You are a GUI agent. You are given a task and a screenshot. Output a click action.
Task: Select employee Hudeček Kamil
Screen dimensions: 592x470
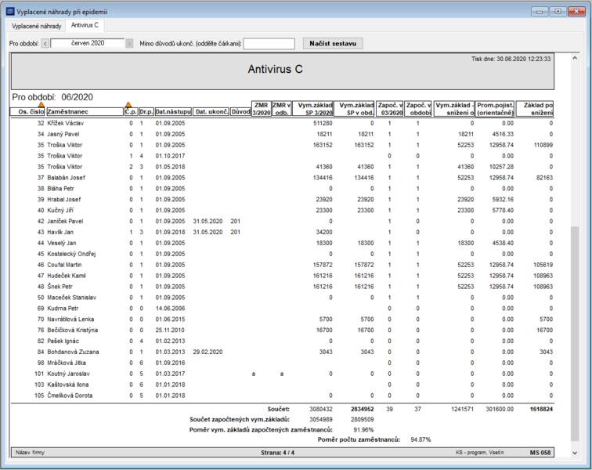pos(67,276)
